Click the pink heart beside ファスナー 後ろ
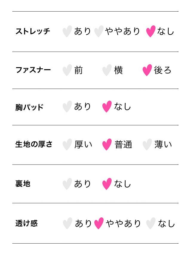The height and width of the screenshot is (255, 191). coord(147,70)
